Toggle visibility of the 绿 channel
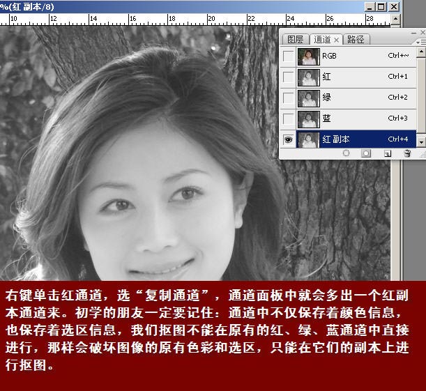The height and width of the screenshot is (391, 426). pyautogui.click(x=287, y=98)
